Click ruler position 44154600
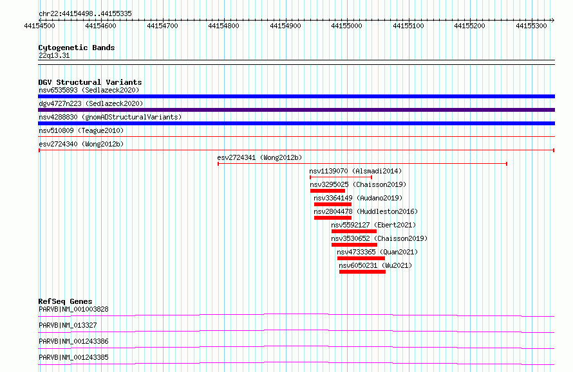This screenshot has width=573, height=372. point(101,26)
